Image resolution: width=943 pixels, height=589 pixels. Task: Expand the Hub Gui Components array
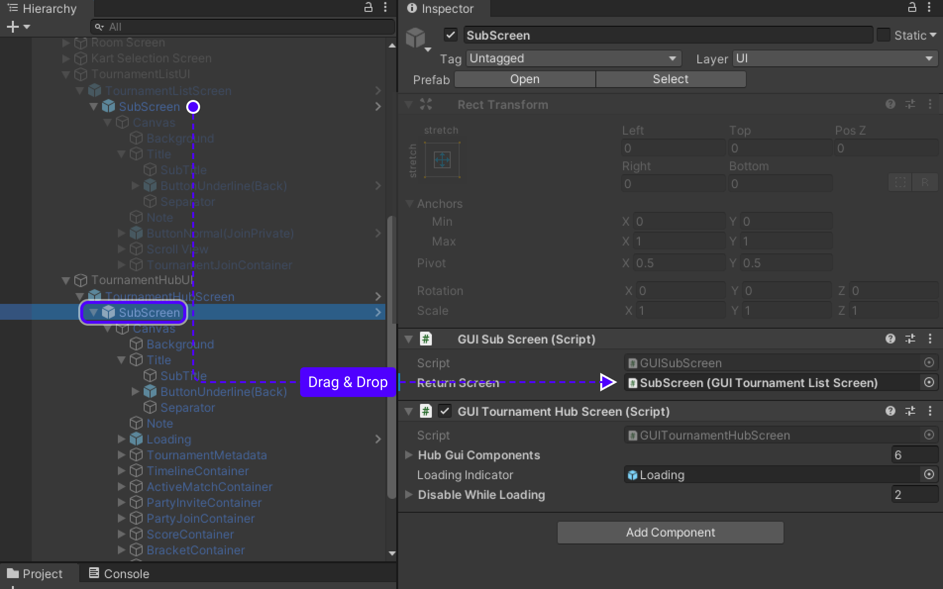tap(409, 455)
